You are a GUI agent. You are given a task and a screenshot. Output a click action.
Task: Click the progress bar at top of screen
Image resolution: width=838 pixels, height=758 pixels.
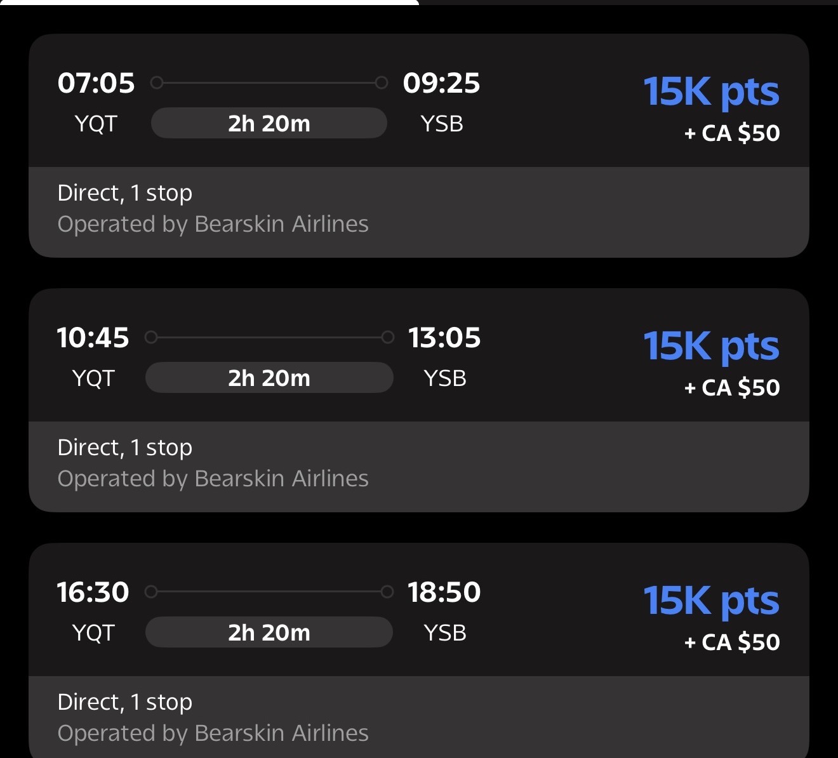pyautogui.click(x=209, y=3)
